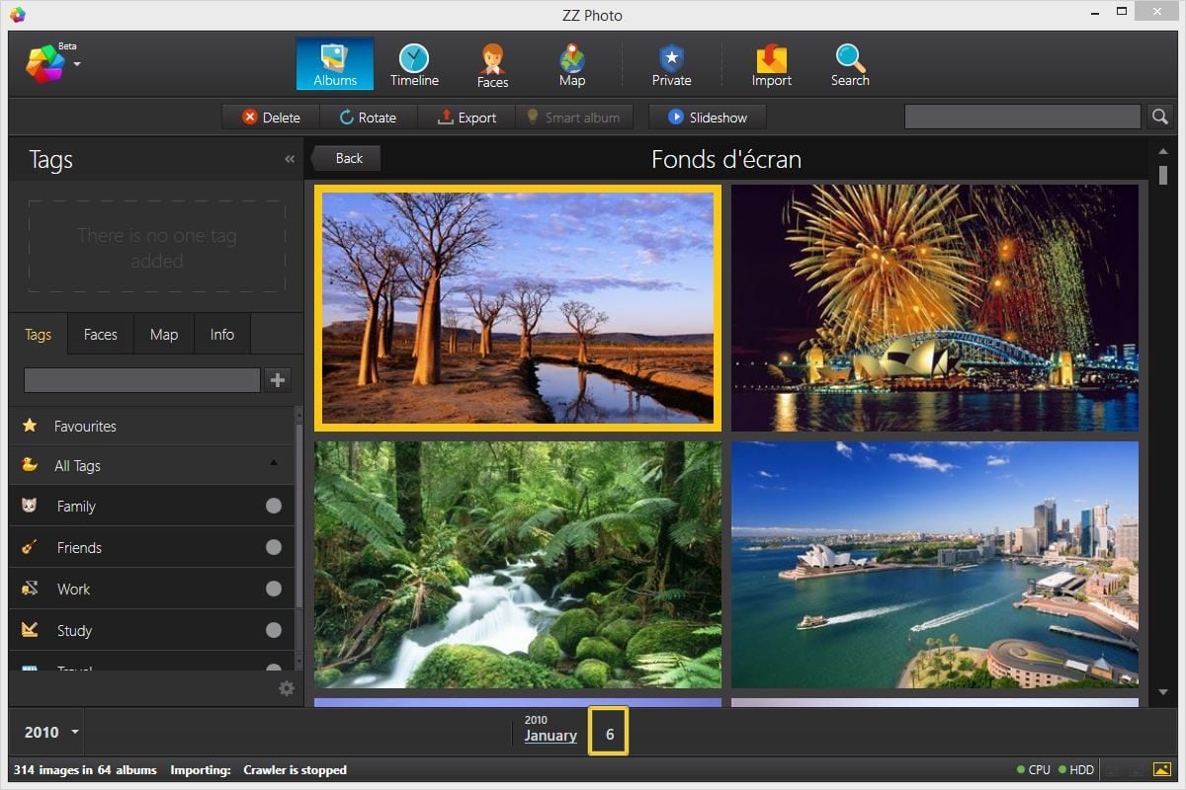Click the guitar icon of the Friends tag

click(x=29, y=547)
